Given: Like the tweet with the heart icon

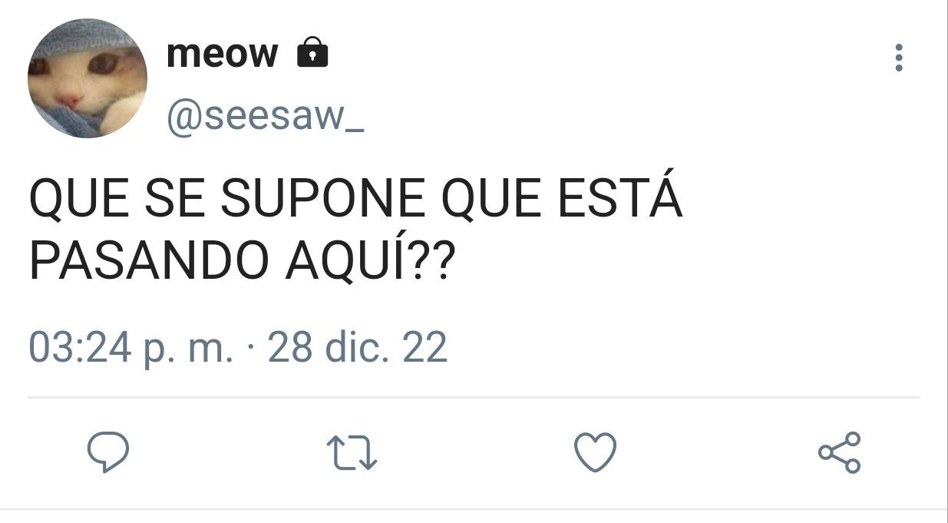Looking at the screenshot, I should pos(596,452).
